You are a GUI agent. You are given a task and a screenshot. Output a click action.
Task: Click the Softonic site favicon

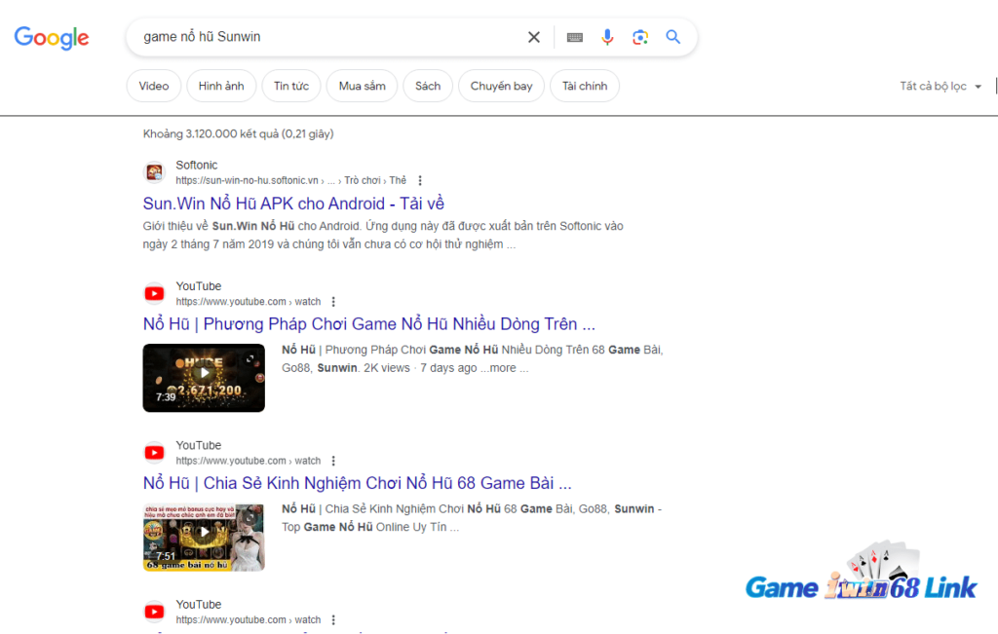(x=154, y=171)
